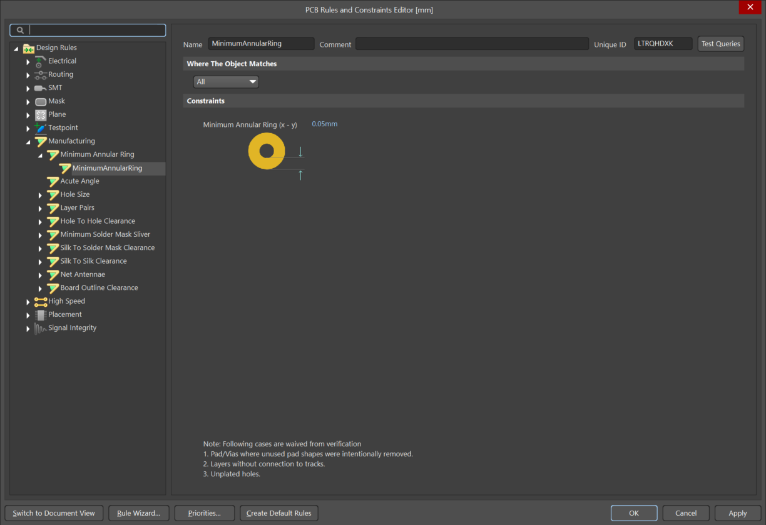766x525 pixels.
Task: Select the Acute Angle rule
Action: click(x=79, y=181)
